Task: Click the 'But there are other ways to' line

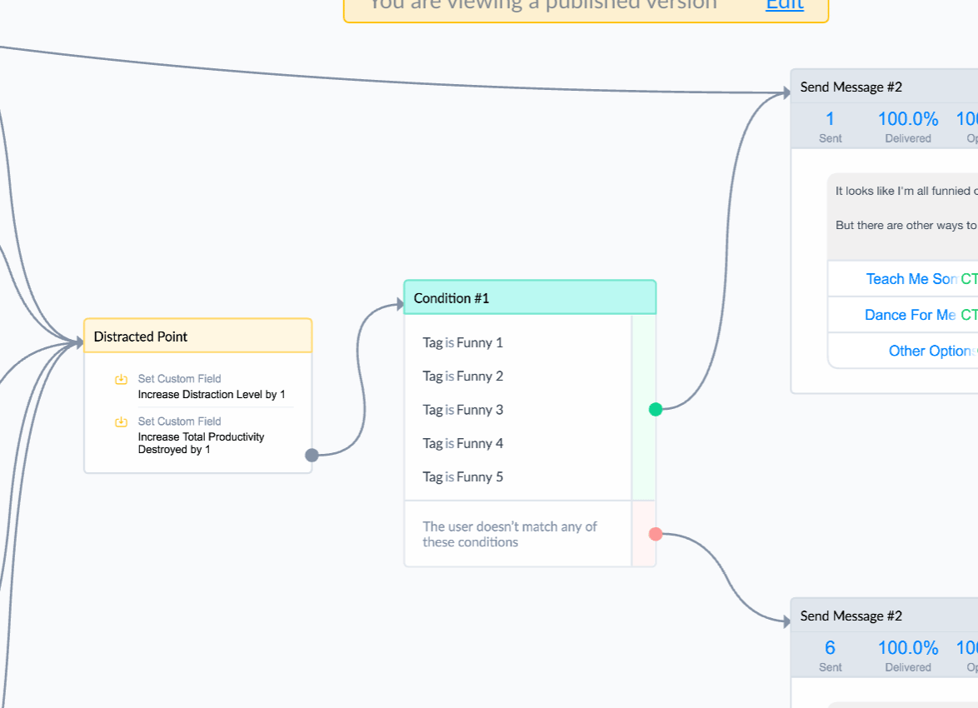Action: tap(906, 225)
